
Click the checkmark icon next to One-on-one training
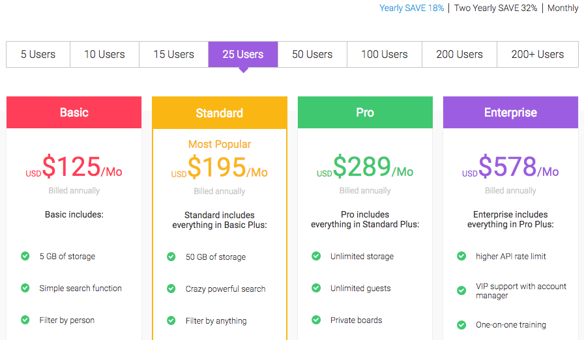pyautogui.click(x=461, y=324)
